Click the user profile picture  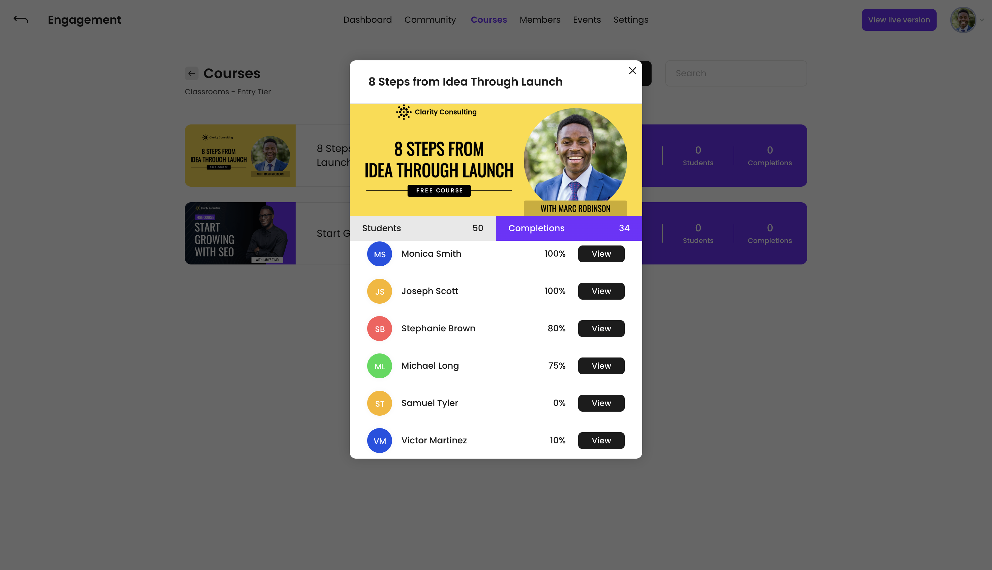tap(963, 20)
